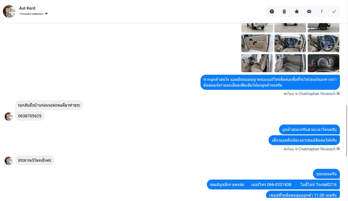
Task: Click help icon beside first sender name
Action: pyautogui.click(x=338, y=94)
